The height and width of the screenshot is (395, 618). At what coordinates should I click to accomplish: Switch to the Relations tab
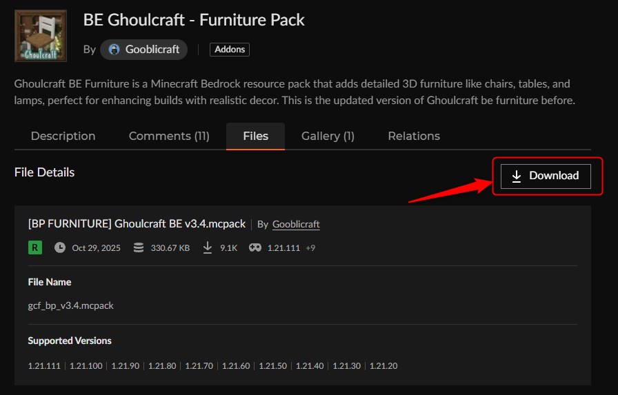point(413,136)
